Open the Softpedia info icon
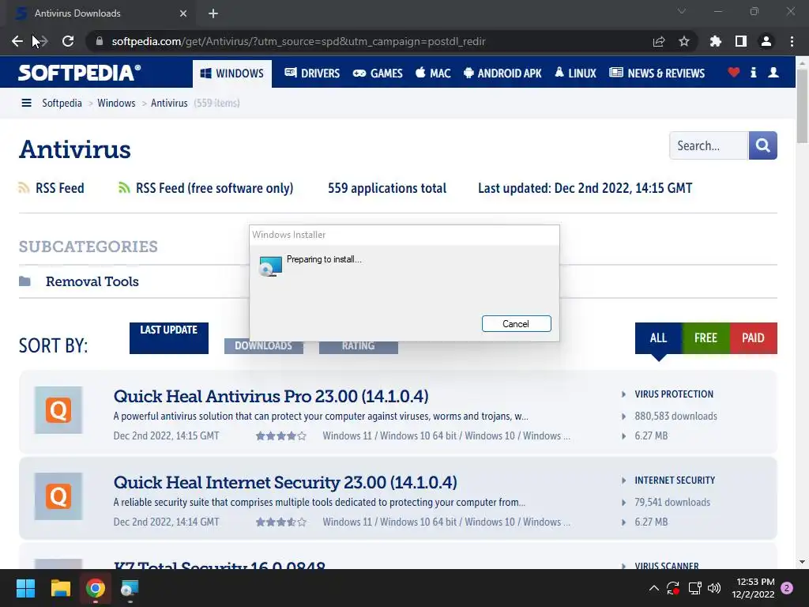Viewport: 809px width, 607px height. 753,72
